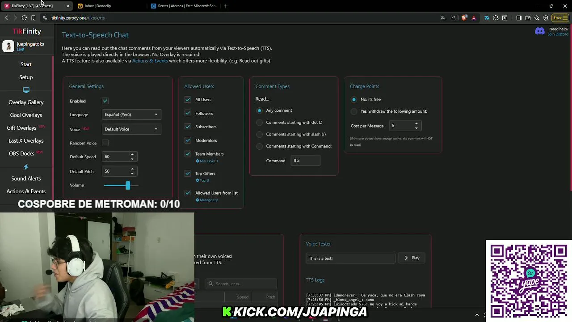Click the browser forward arrow
Viewport: 572px width, 322px height.
coord(15,18)
